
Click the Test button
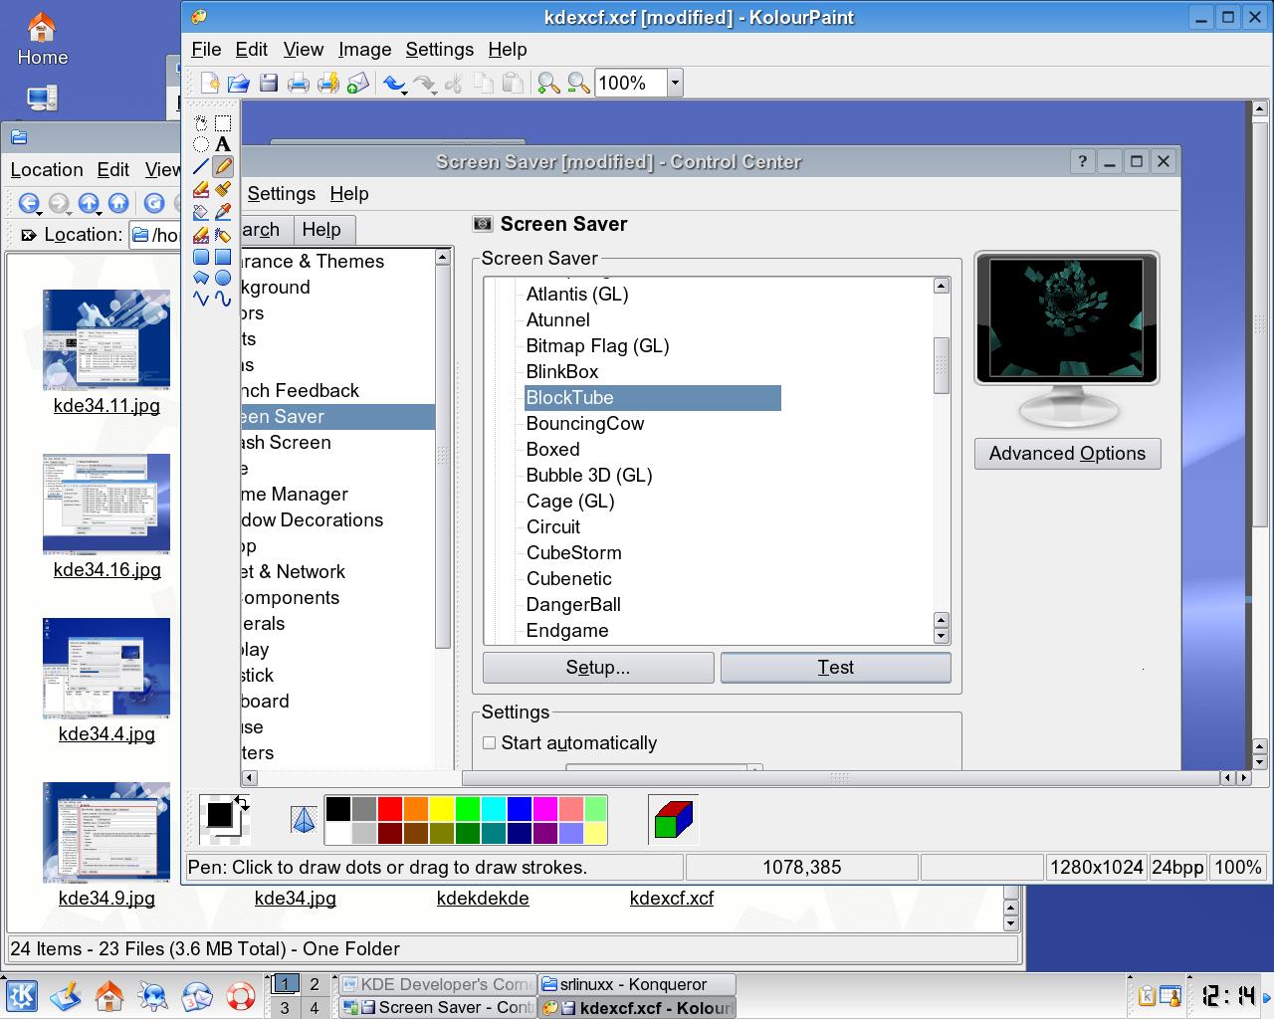(x=836, y=667)
